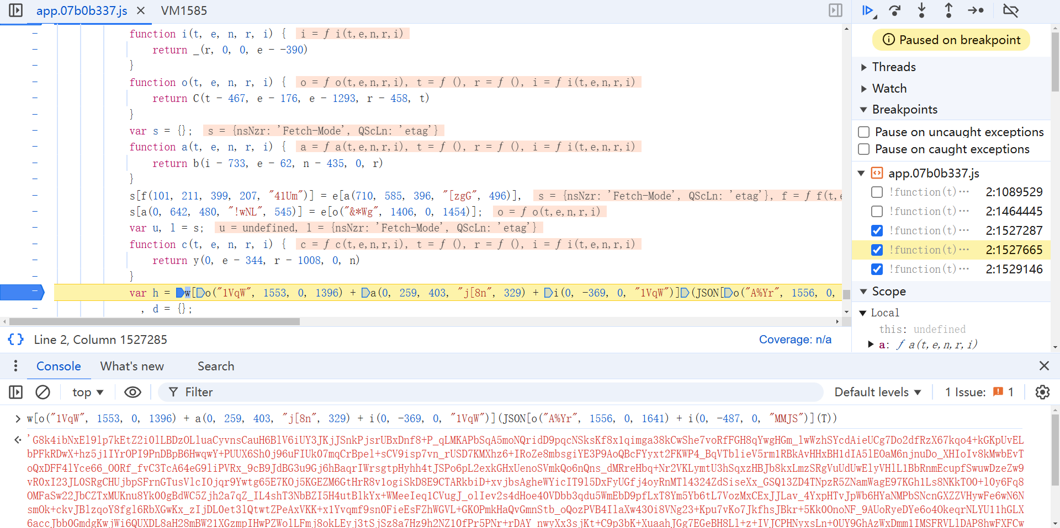Click the Paused on breakpoint banner

(951, 40)
